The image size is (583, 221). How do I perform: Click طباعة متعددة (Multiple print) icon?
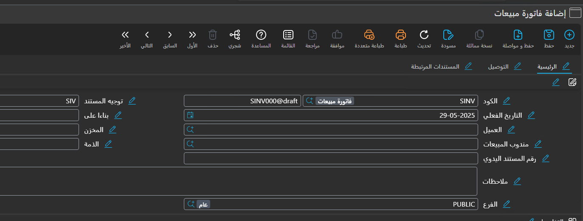coord(369,35)
